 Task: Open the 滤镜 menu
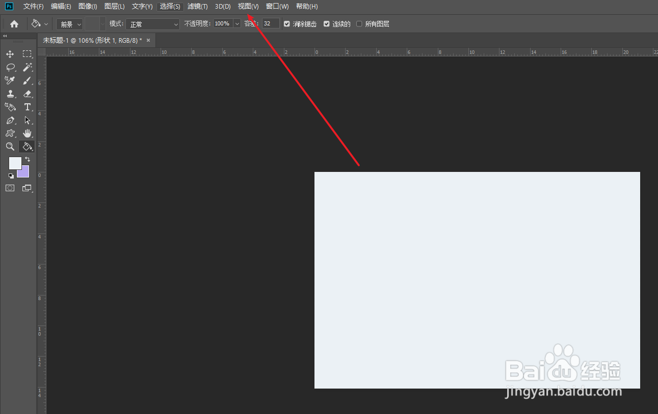pos(198,6)
